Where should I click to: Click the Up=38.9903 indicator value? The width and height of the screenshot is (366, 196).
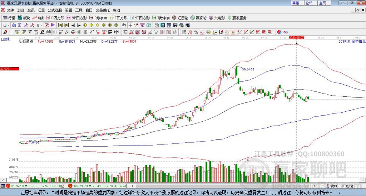pos(67,41)
